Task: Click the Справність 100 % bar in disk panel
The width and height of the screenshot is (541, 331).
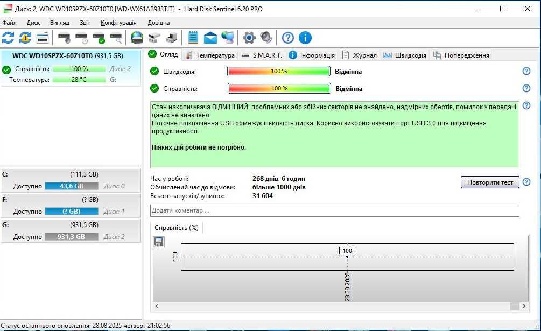Action: (x=79, y=69)
